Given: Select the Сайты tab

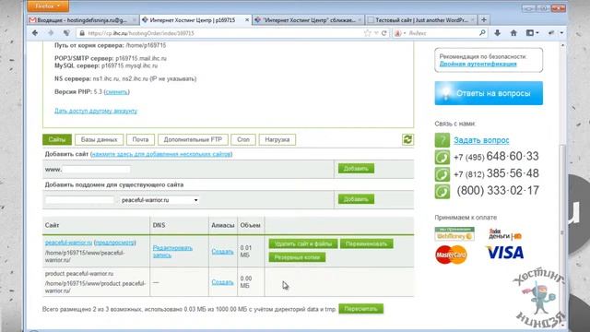Looking at the screenshot, I should coord(57,139).
